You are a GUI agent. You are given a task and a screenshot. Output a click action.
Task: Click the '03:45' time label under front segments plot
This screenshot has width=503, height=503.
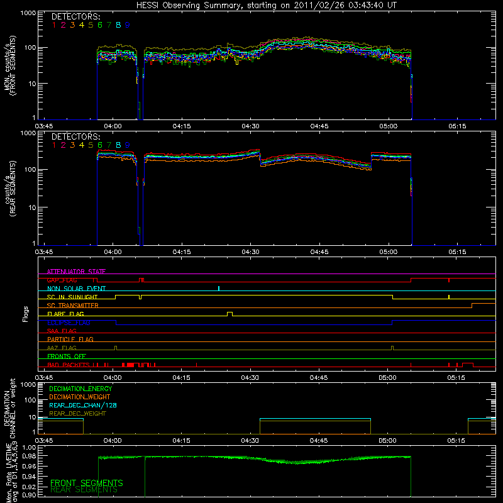(x=43, y=126)
